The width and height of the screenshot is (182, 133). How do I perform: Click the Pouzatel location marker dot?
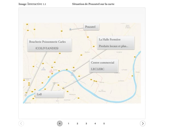pos(70,29)
